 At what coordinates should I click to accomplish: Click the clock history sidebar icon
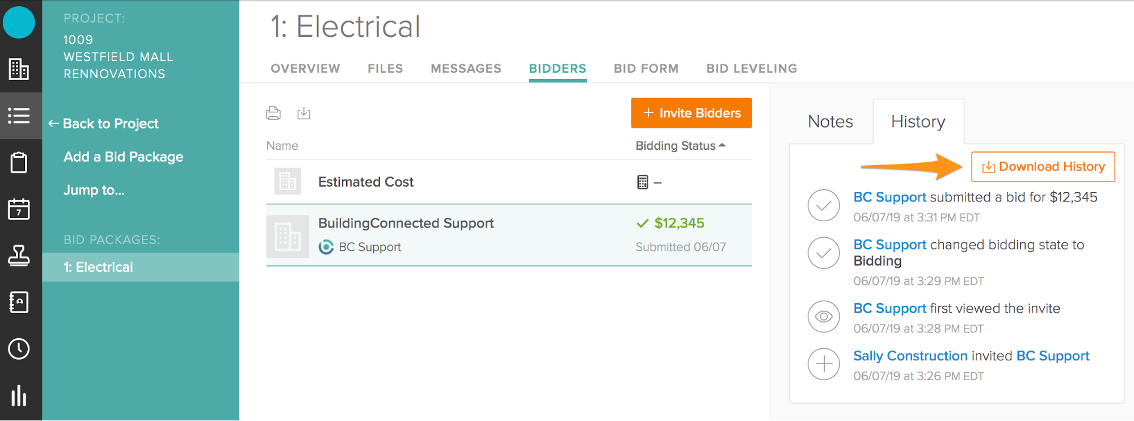(x=19, y=349)
